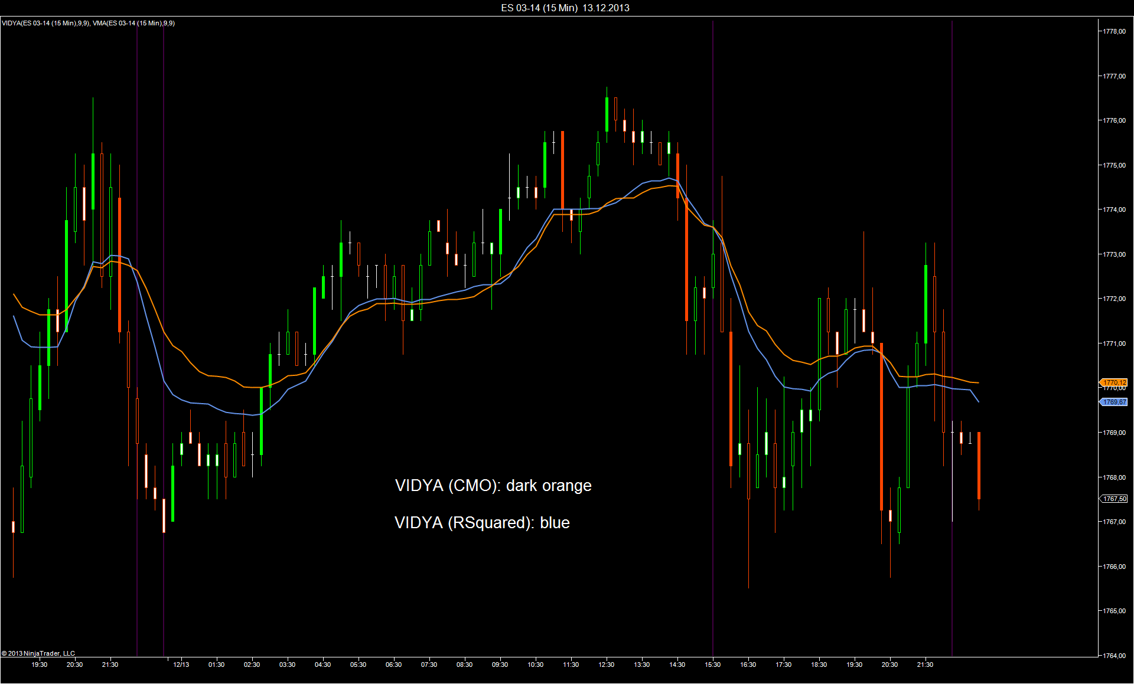Click the 2013 NinjaTrader, LLC copyright text

click(39, 653)
